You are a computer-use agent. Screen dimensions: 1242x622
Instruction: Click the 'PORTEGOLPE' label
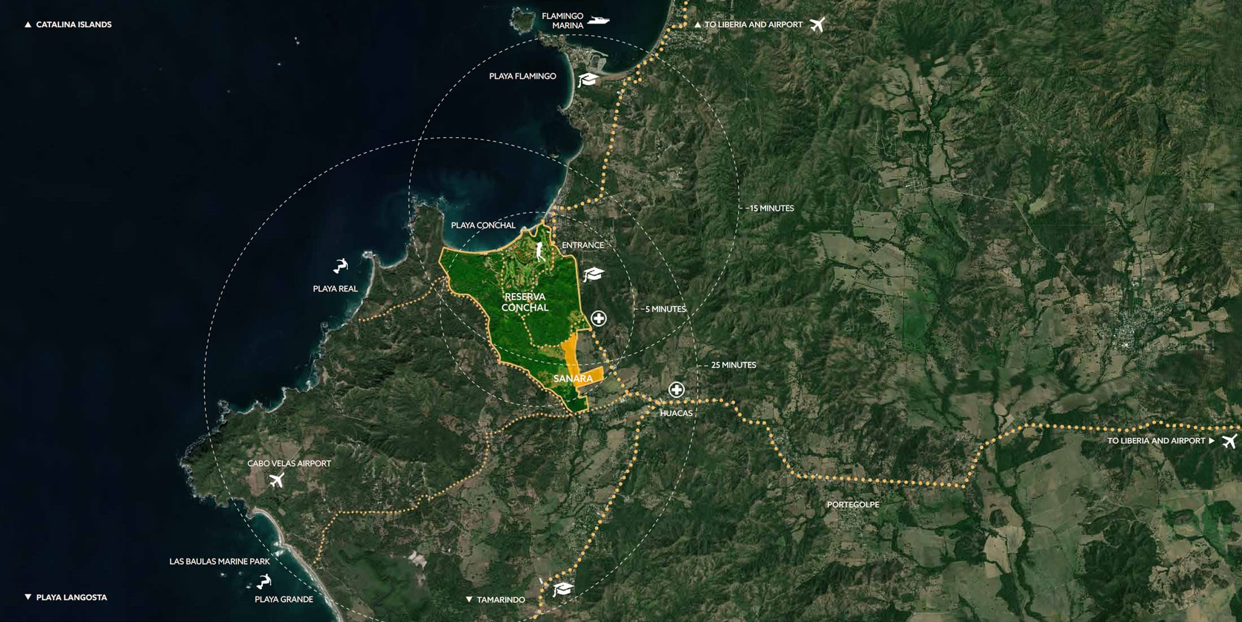pos(853,504)
